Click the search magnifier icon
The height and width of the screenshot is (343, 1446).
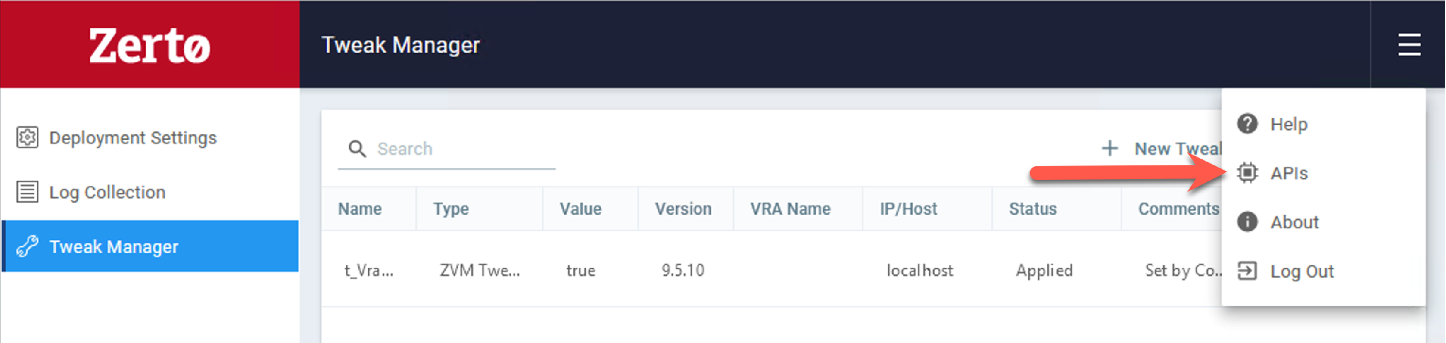[x=357, y=149]
